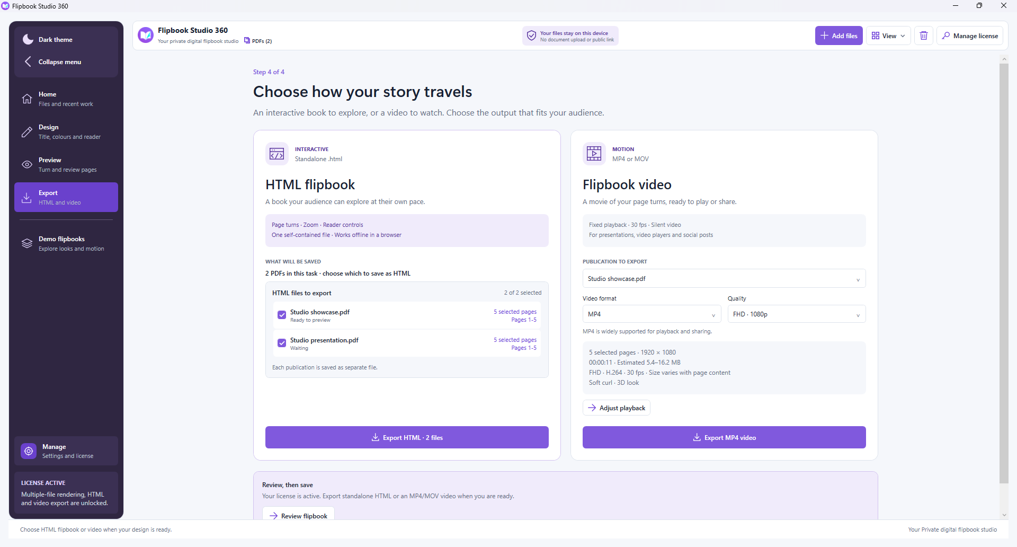Open Preview turn and review pages
Viewport: 1017px width, 547px height.
[66, 164]
